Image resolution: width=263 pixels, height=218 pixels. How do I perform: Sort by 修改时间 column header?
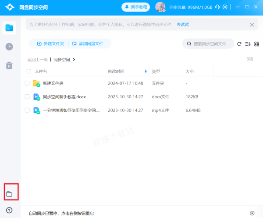[x=116, y=71]
